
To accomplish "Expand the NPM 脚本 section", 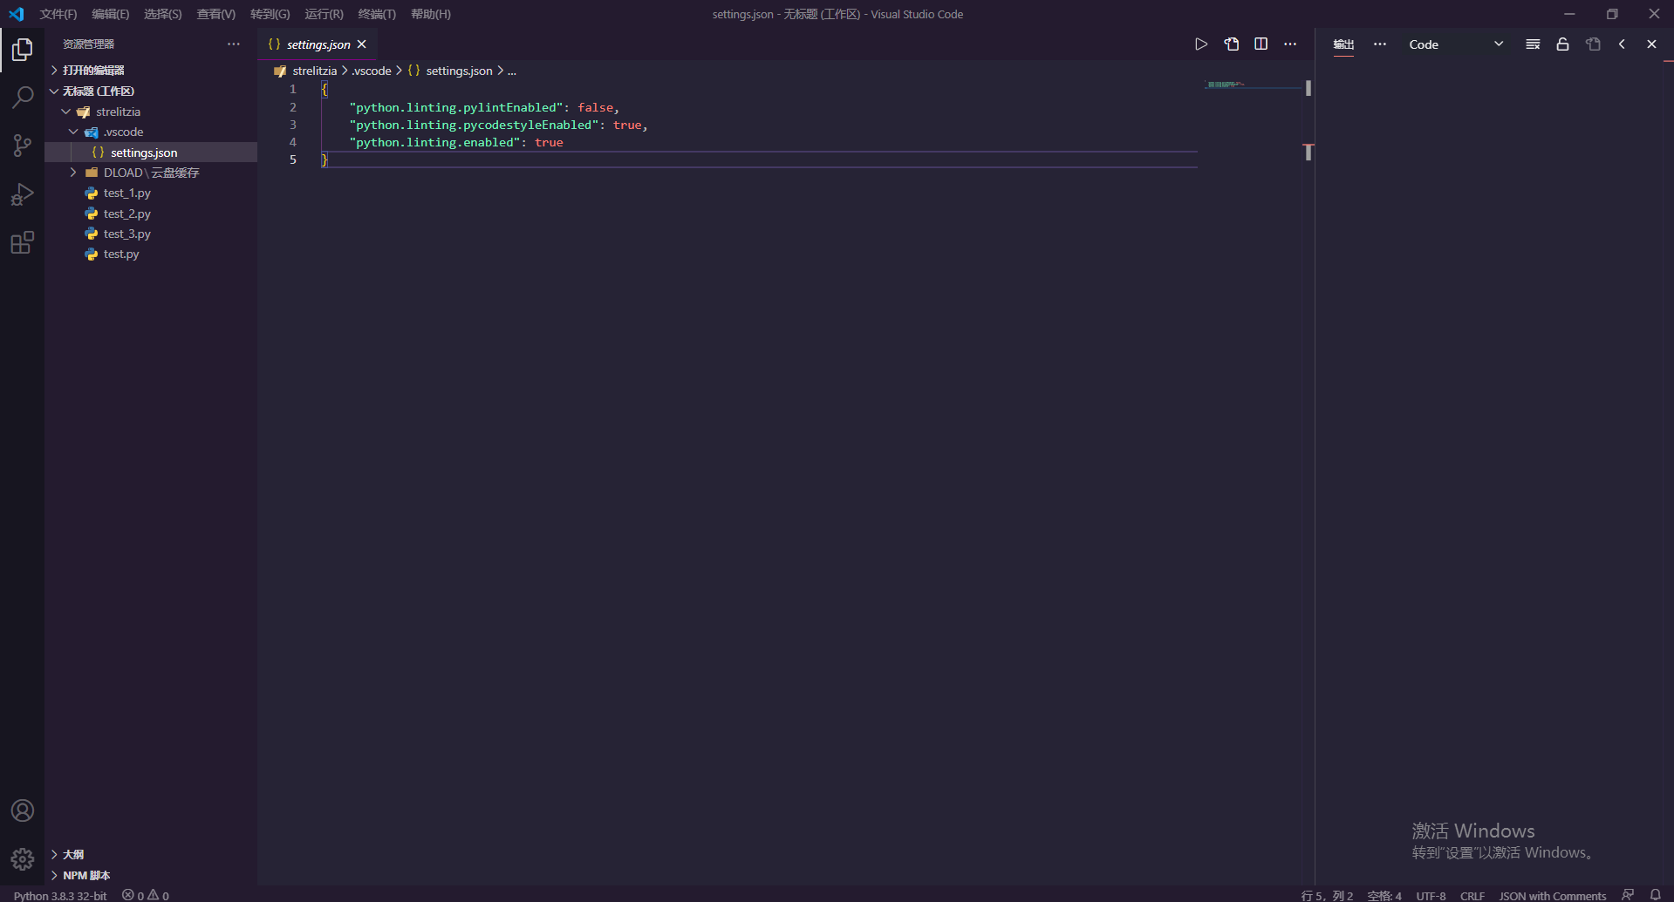I will [151, 875].
